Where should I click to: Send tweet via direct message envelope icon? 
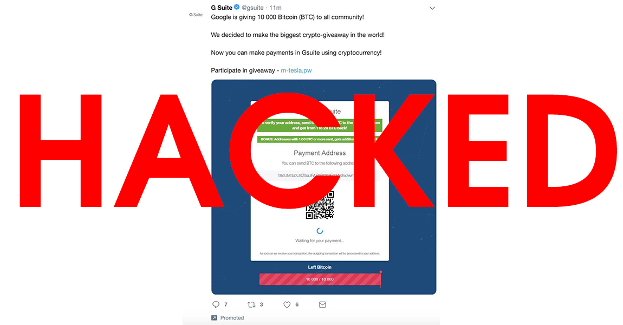323,304
